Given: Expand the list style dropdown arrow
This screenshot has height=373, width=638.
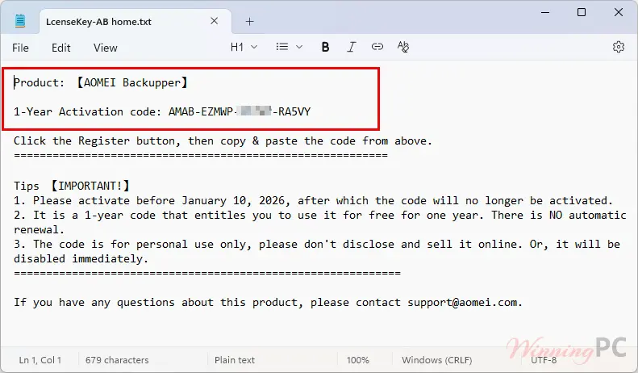Looking at the screenshot, I should click(299, 47).
